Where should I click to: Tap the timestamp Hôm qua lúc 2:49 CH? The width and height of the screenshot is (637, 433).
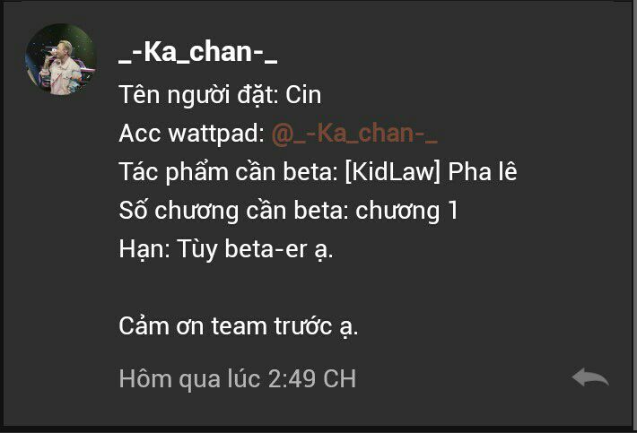(x=238, y=379)
